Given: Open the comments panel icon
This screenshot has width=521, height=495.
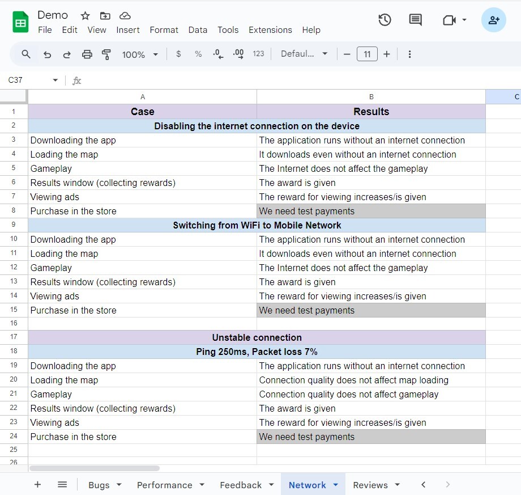Looking at the screenshot, I should point(415,20).
